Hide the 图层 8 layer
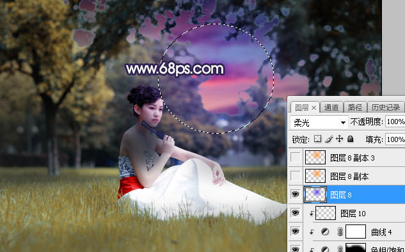The image size is (405, 252). point(296,194)
